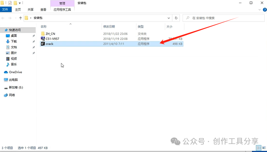267x152 pixels.
Task: Open recent locations dropdown arrow
Action: click(x=16, y=18)
